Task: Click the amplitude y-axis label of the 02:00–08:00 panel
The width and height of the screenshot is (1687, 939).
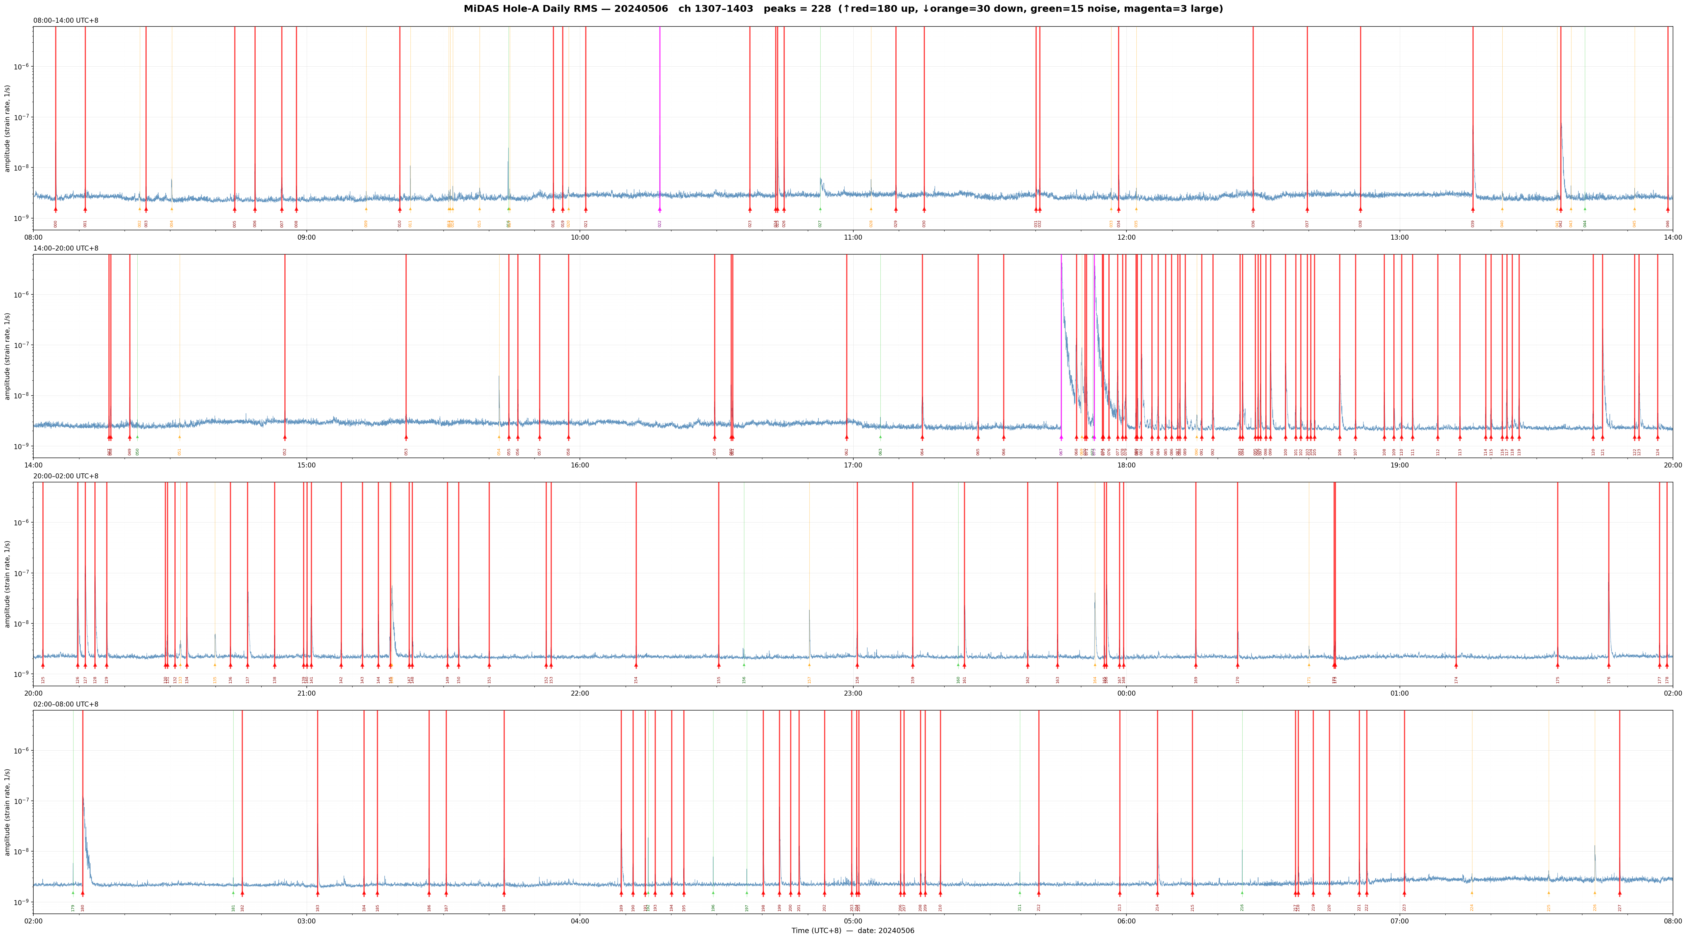Action: 8,812
